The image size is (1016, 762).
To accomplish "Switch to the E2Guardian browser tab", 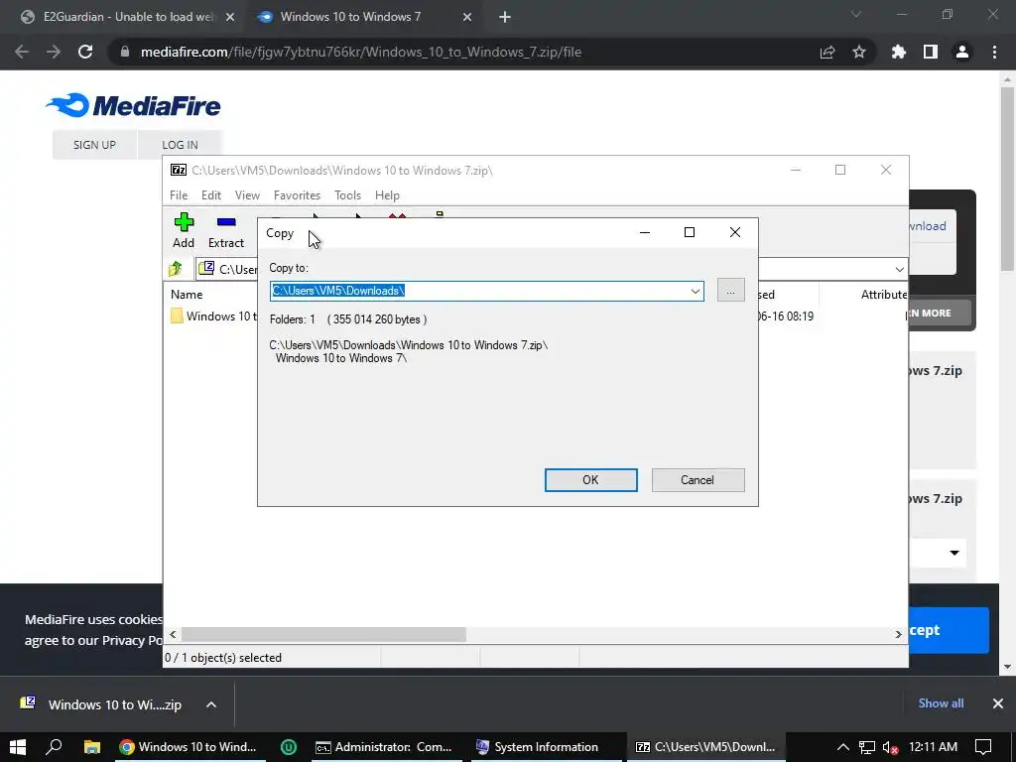I will pos(128,17).
